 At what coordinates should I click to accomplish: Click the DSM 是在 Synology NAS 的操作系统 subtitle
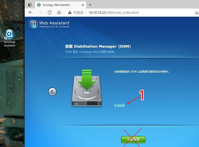(x=90, y=52)
